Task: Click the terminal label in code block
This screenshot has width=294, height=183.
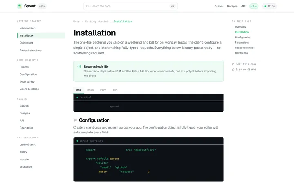Action: click(x=85, y=98)
